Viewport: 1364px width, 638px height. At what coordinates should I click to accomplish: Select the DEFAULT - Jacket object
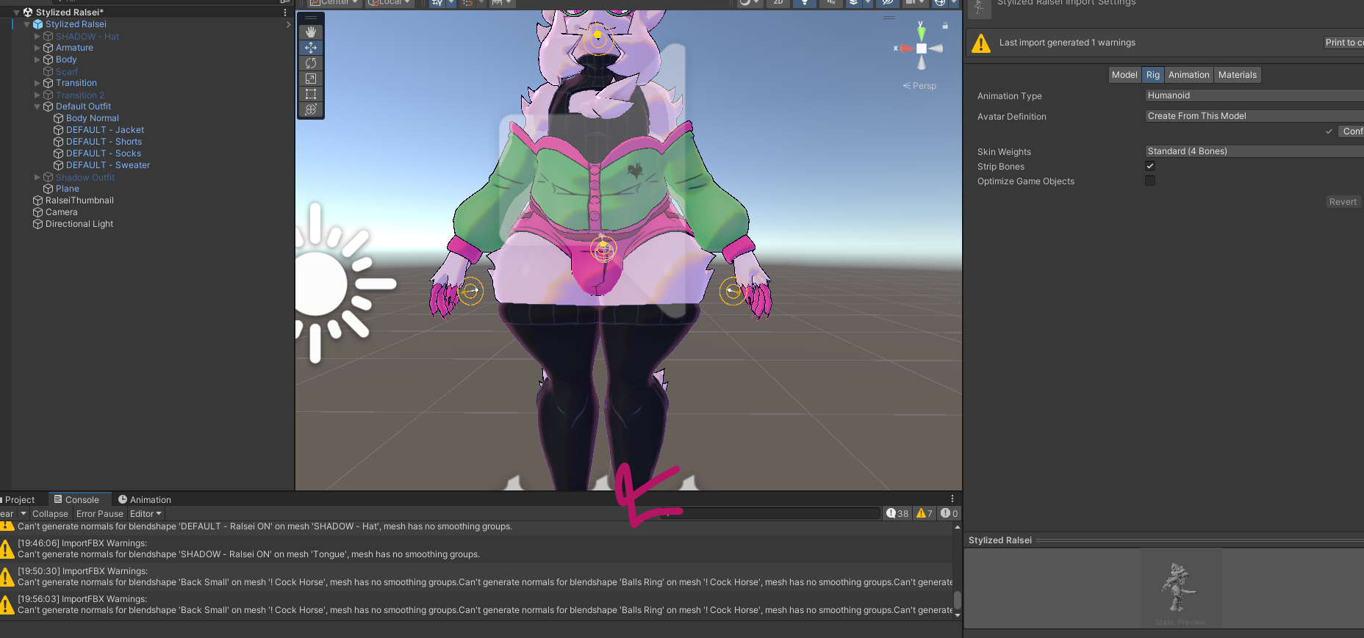(x=105, y=130)
